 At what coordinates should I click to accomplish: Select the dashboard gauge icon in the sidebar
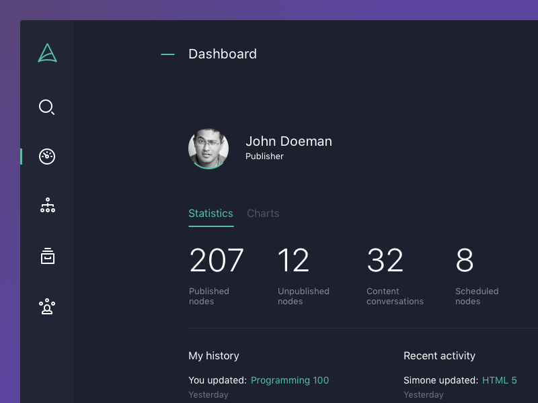pos(47,156)
